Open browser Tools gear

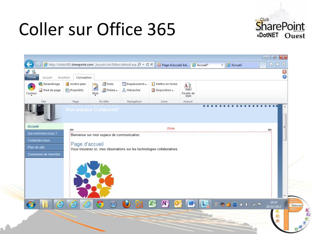pyautogui.click(x=284, y=64)
